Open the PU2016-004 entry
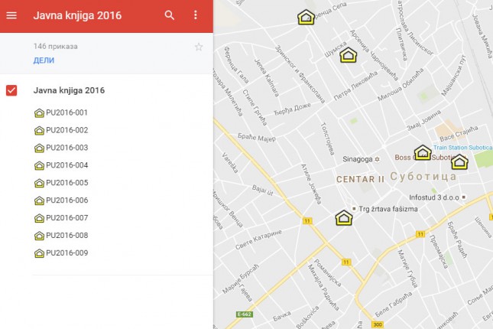493x329 pixels. tap(66, 165)
